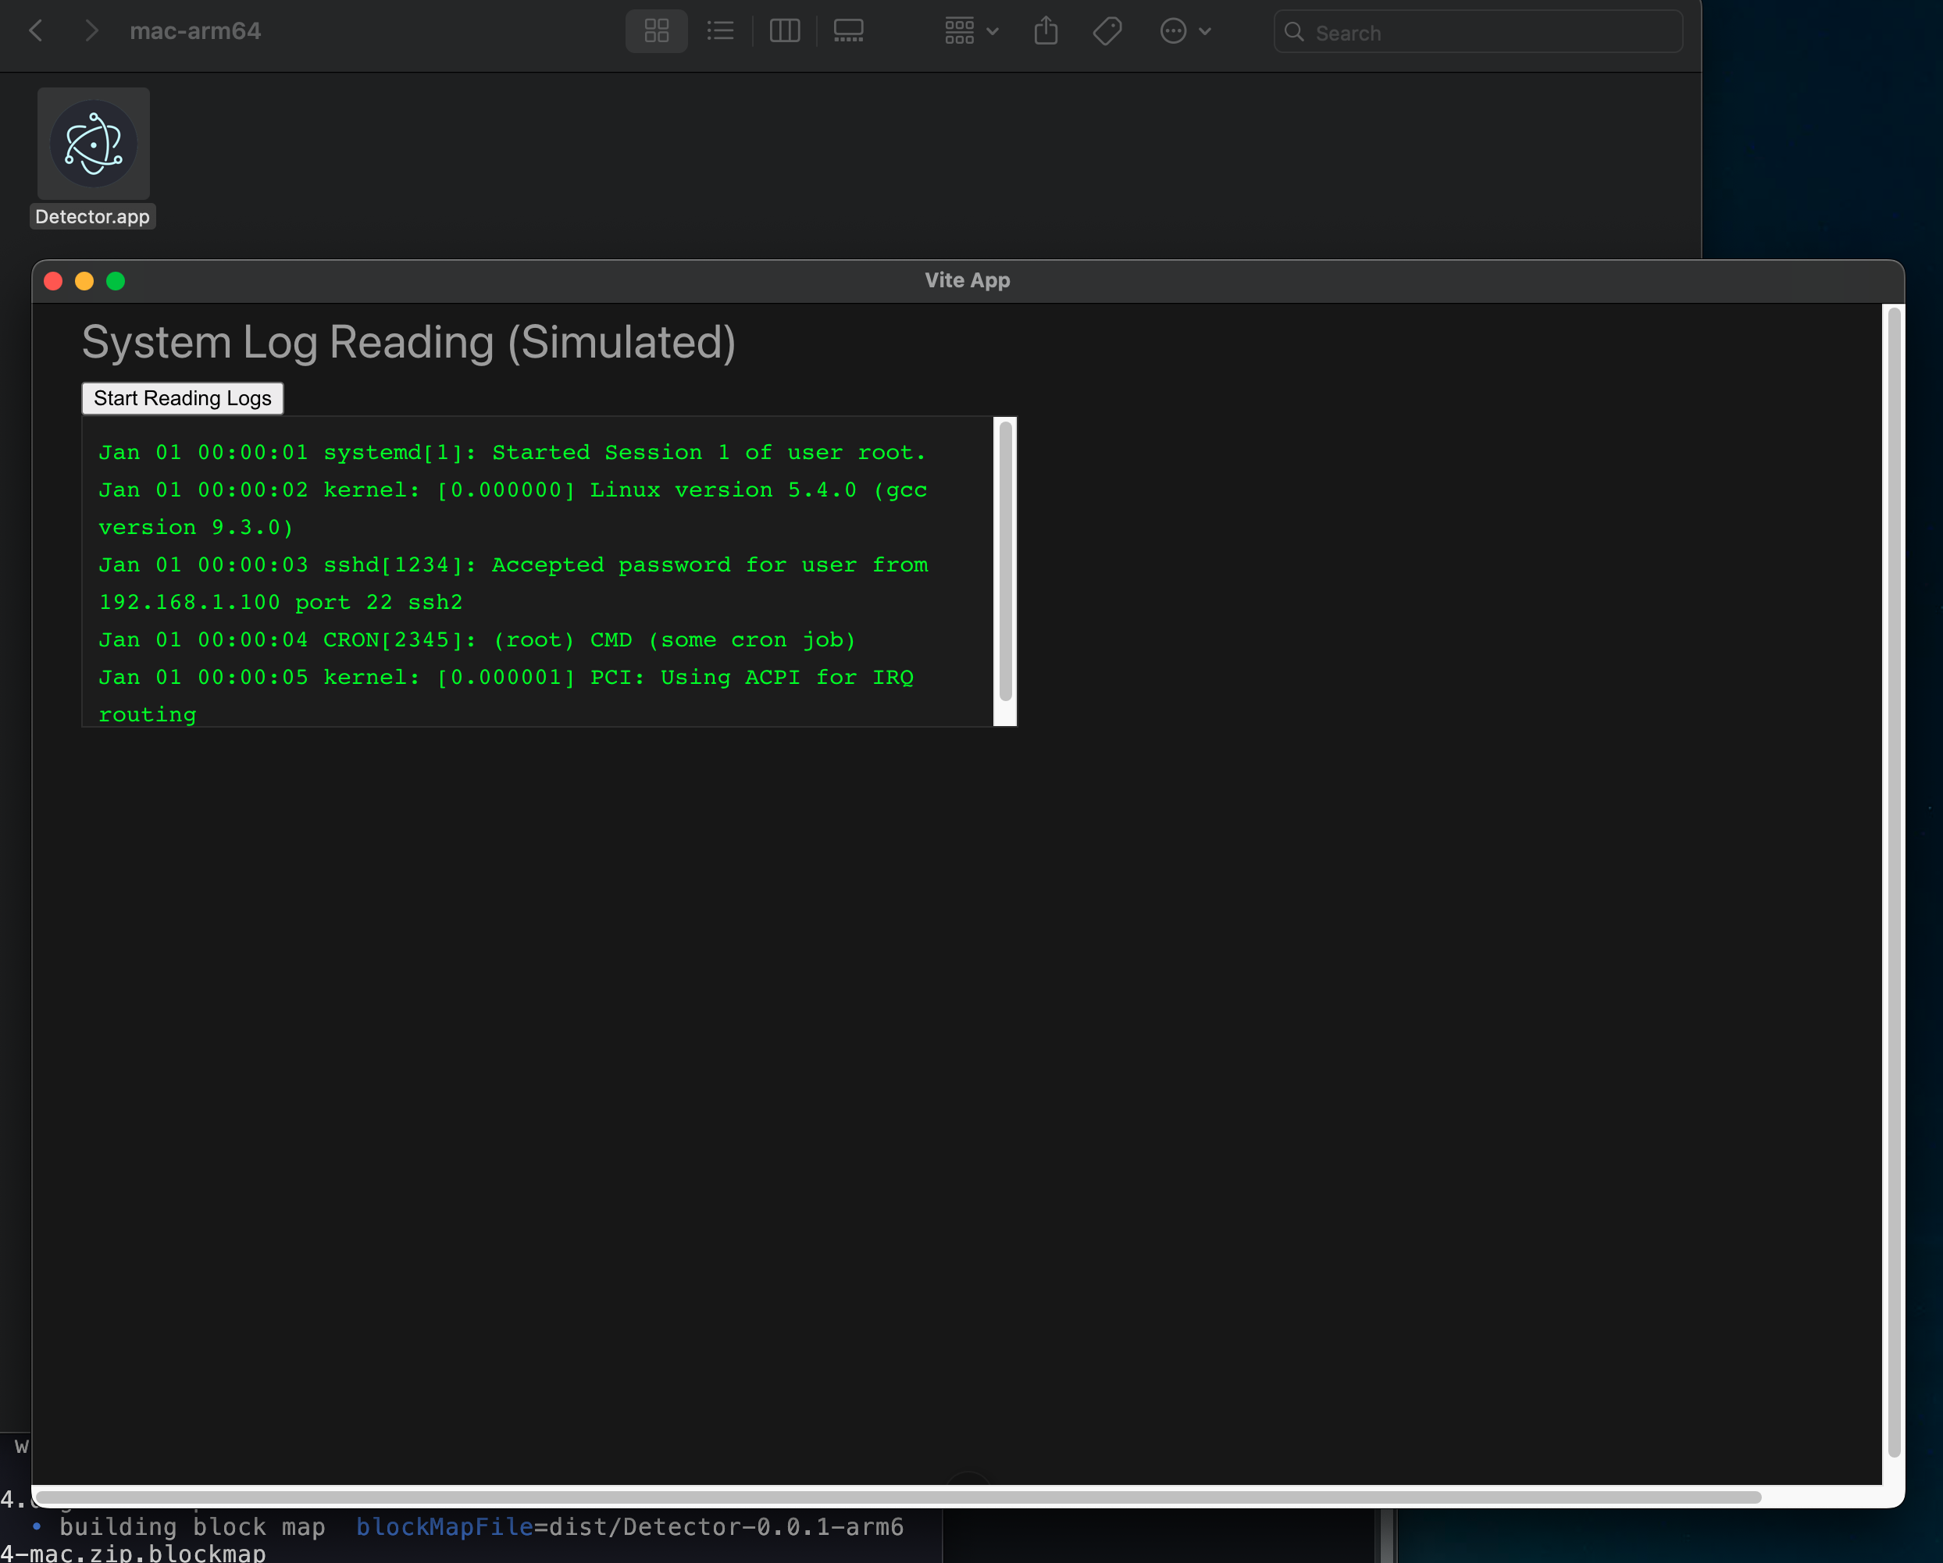Click the Finder share icon
The width and height of the screenshot is (1943, 1563).
[x=1046, y=31]
